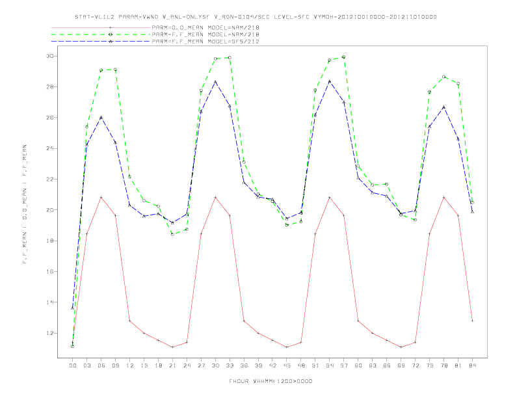The image size is (515, 398).
Task: Click x-axis tick label 78
Action: tap(443, 365)
